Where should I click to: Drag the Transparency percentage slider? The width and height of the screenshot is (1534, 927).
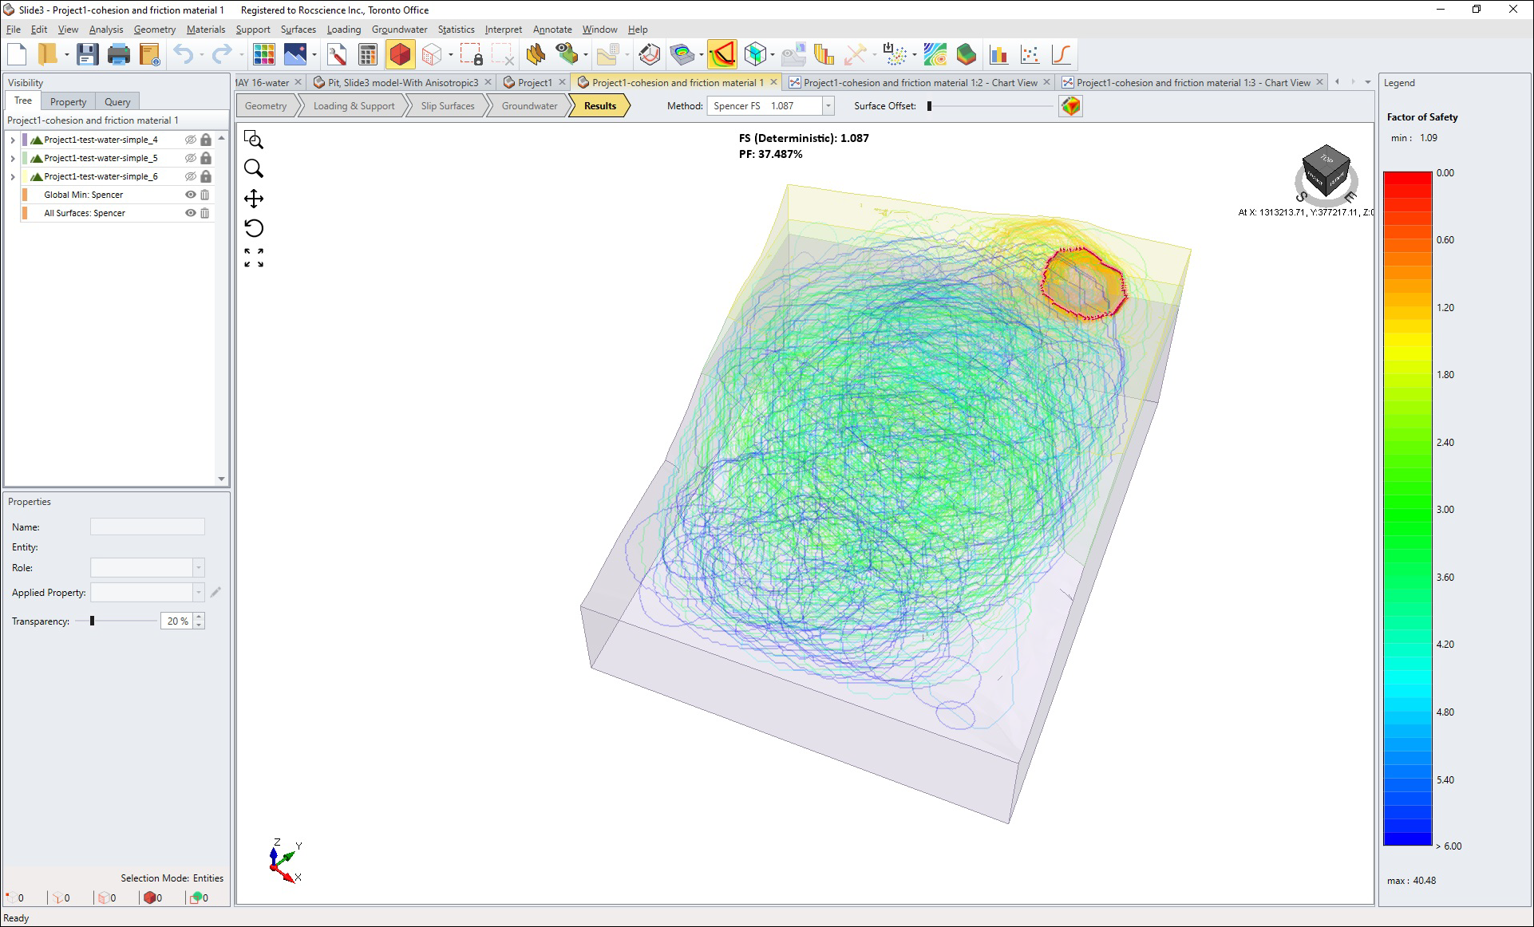tap(92, 621)
